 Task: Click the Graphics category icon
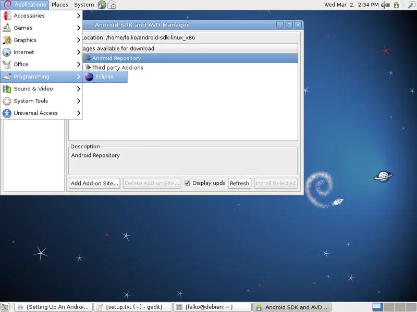point(7,40)
